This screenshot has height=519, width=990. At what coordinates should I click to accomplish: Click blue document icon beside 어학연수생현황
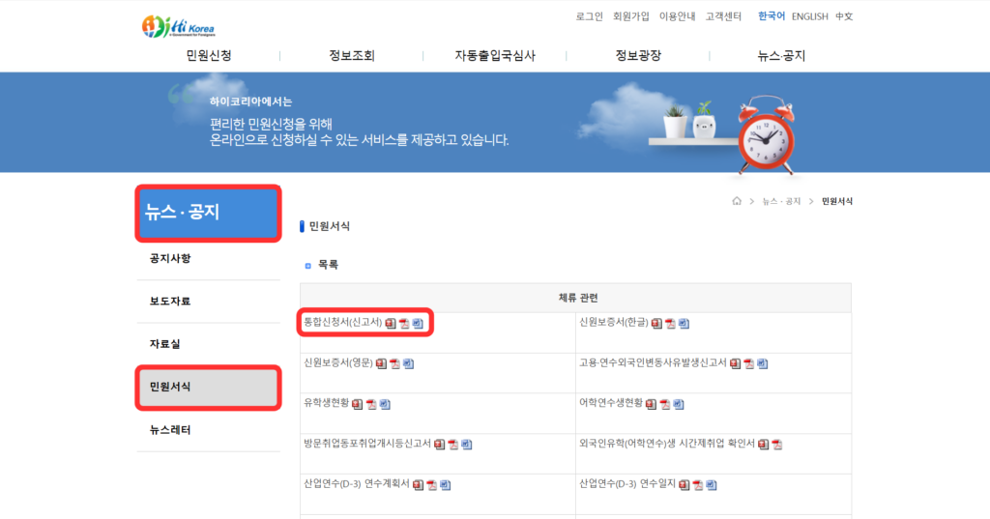coord(678,404)
